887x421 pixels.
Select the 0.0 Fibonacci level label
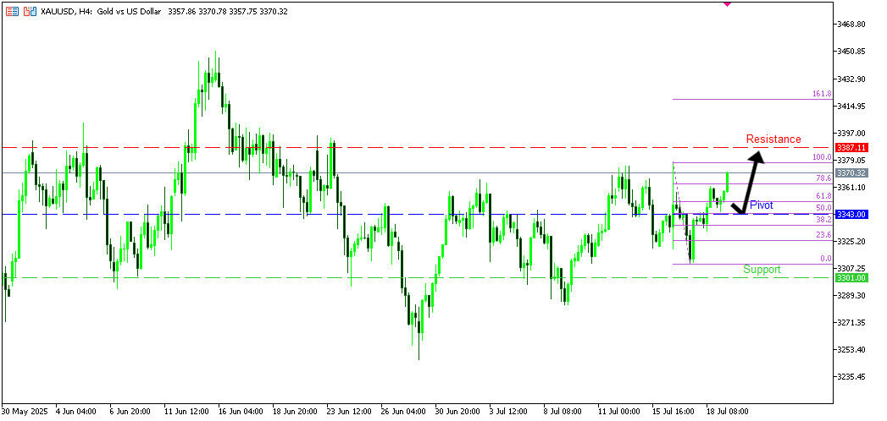tap(825, 259)
